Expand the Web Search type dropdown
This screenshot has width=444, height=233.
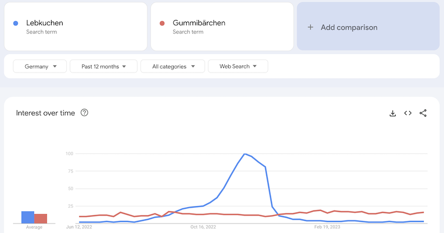tap(238, 66)
